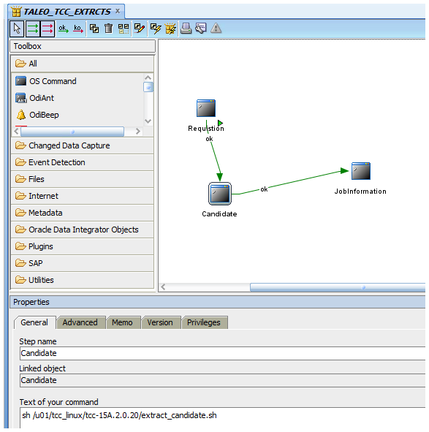Expand the Files toolbox folder
429x432 pixels.
tap(82, 179)
